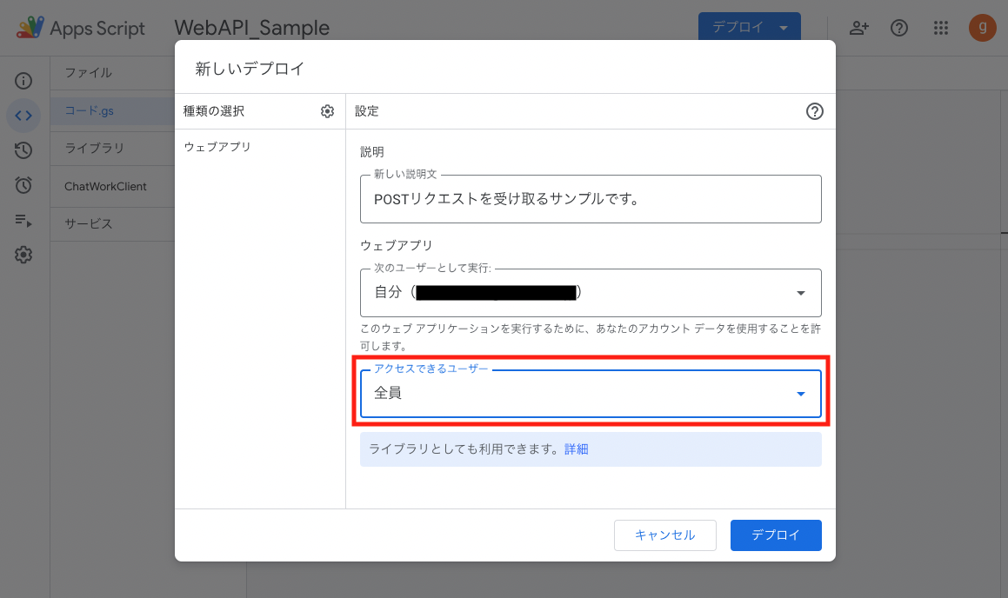Image resolution: width=1008 pixels, height=598 pixels.
Task: Open triggers using the alarm icon
Action: (x=23, y=184)
